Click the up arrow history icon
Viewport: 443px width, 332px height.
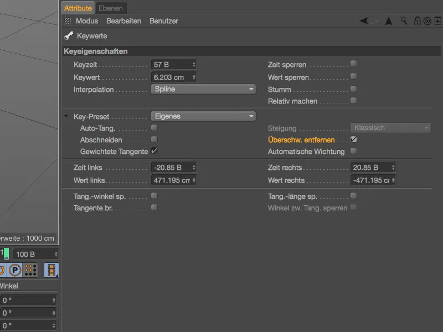point(388,20)
